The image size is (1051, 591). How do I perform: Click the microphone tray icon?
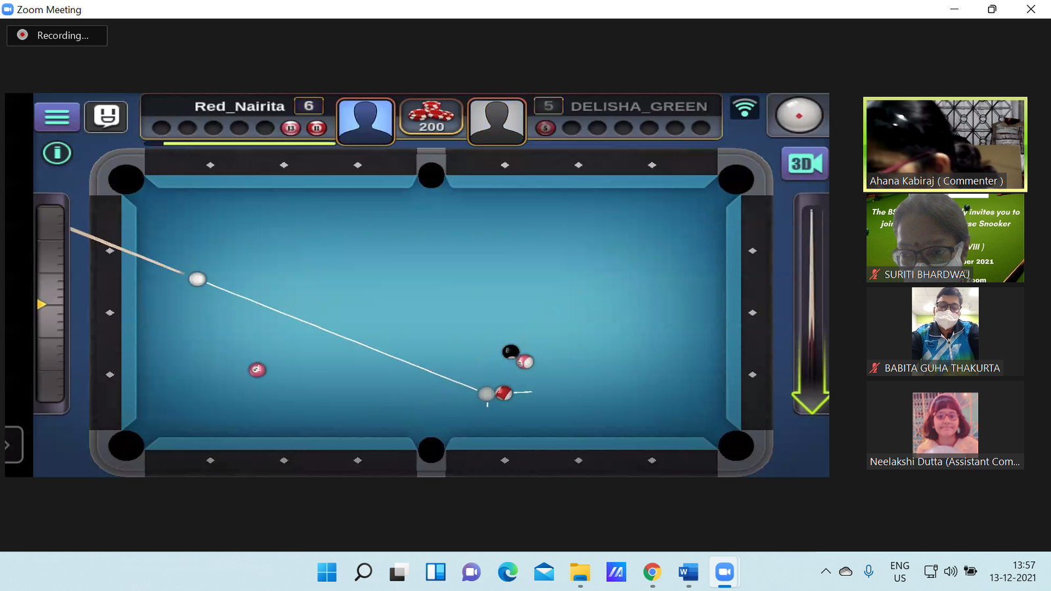(868, 571)
